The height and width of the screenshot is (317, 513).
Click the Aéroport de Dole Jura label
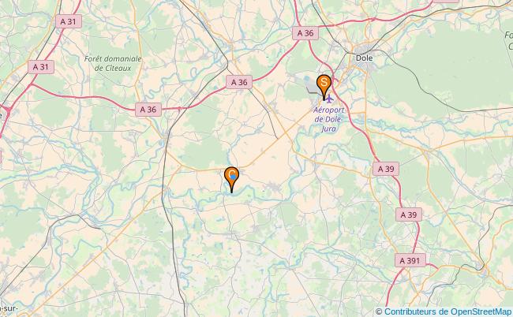click(328, 119)
